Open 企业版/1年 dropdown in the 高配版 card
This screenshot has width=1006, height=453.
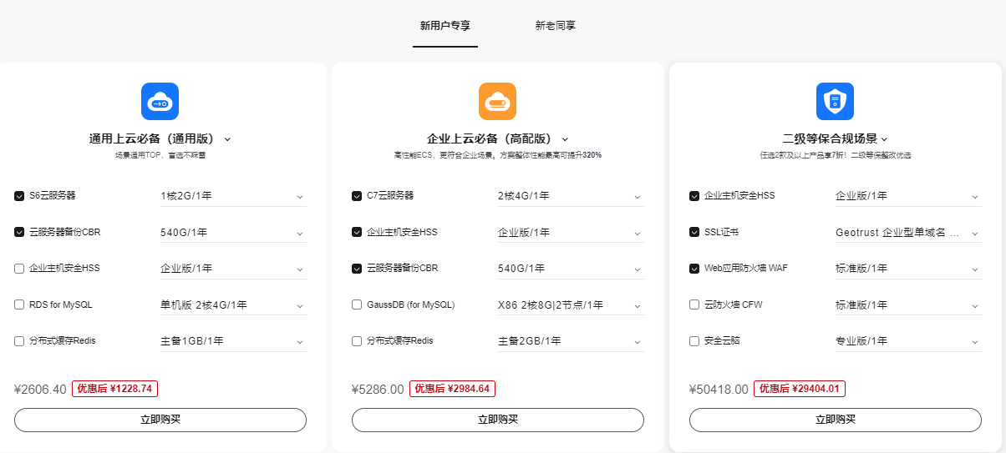point(571,233)
